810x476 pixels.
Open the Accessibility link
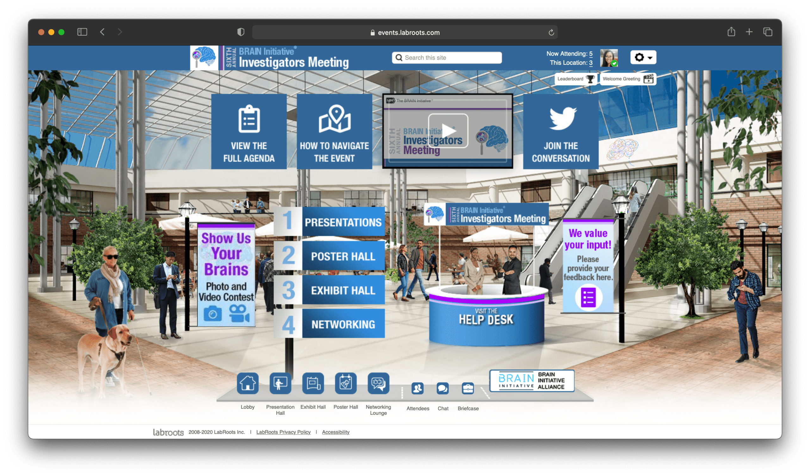point(336,432)
